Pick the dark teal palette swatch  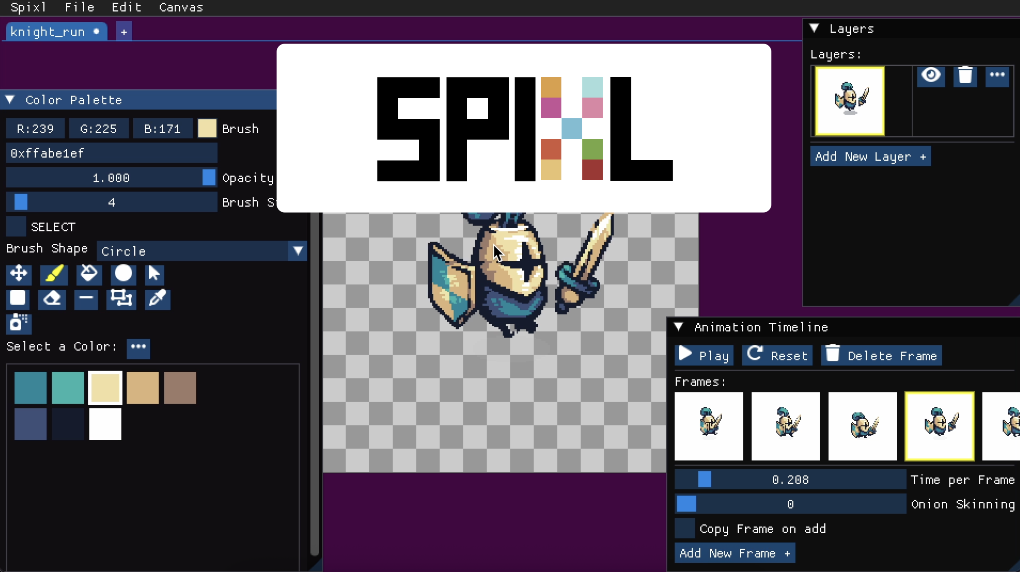[30, 388]
